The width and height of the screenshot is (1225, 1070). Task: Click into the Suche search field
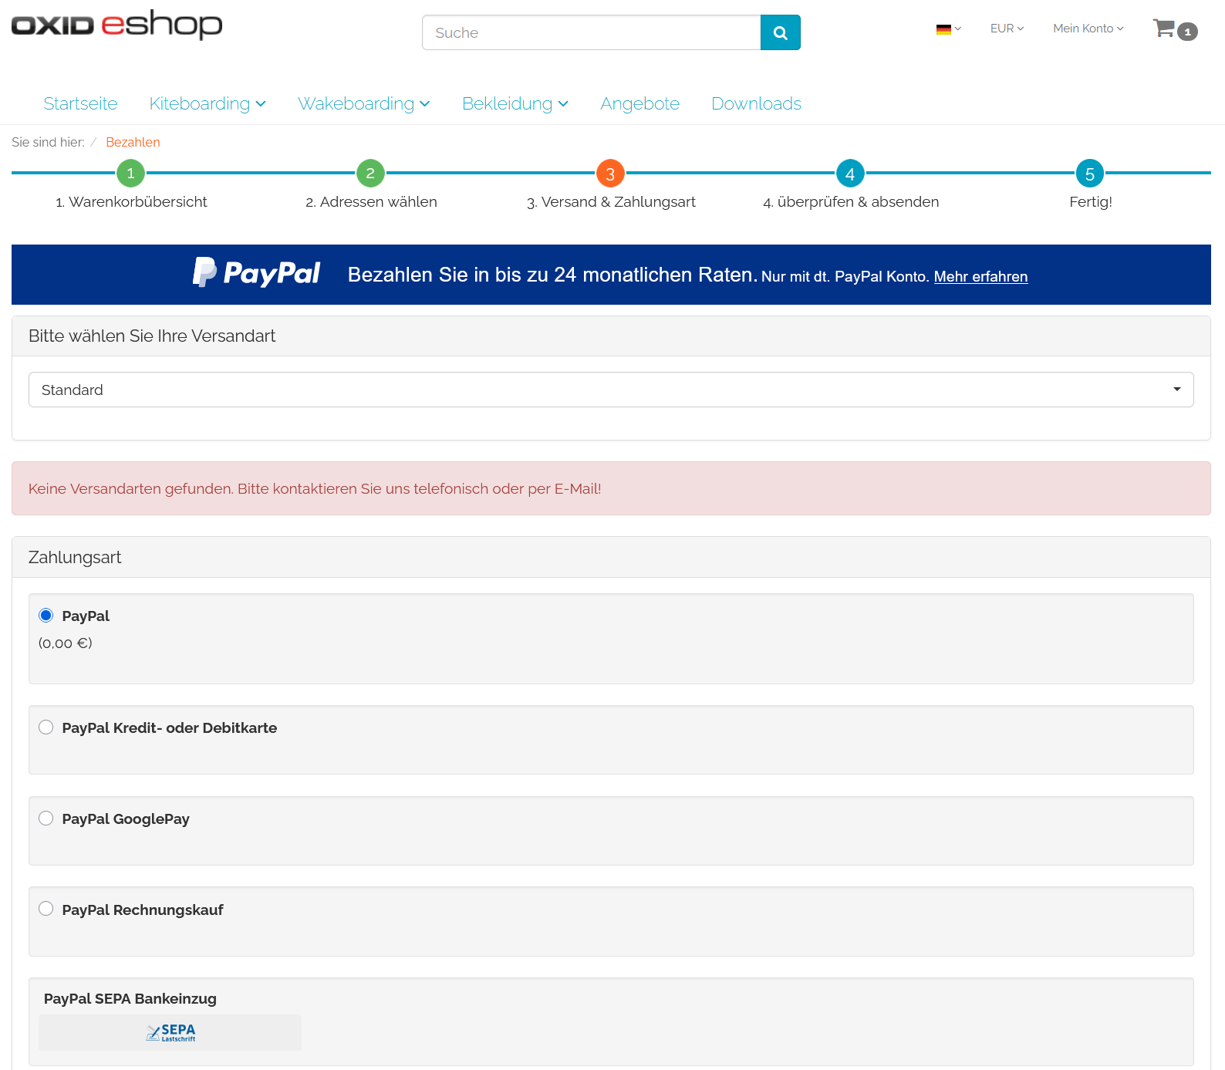pyautogui.click(x=591, y=32)
